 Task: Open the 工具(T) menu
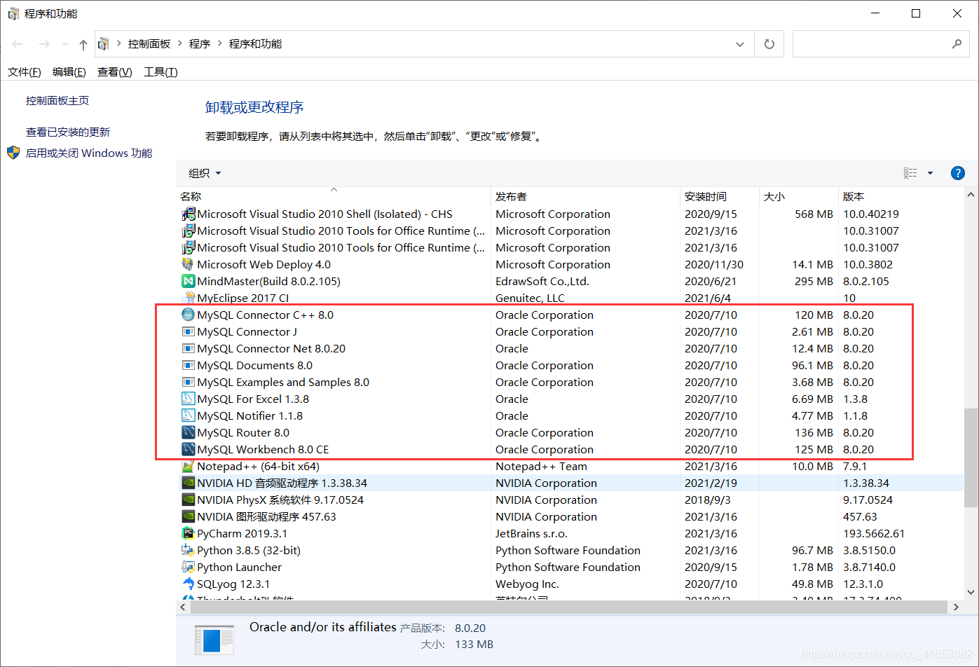(161, 72)
